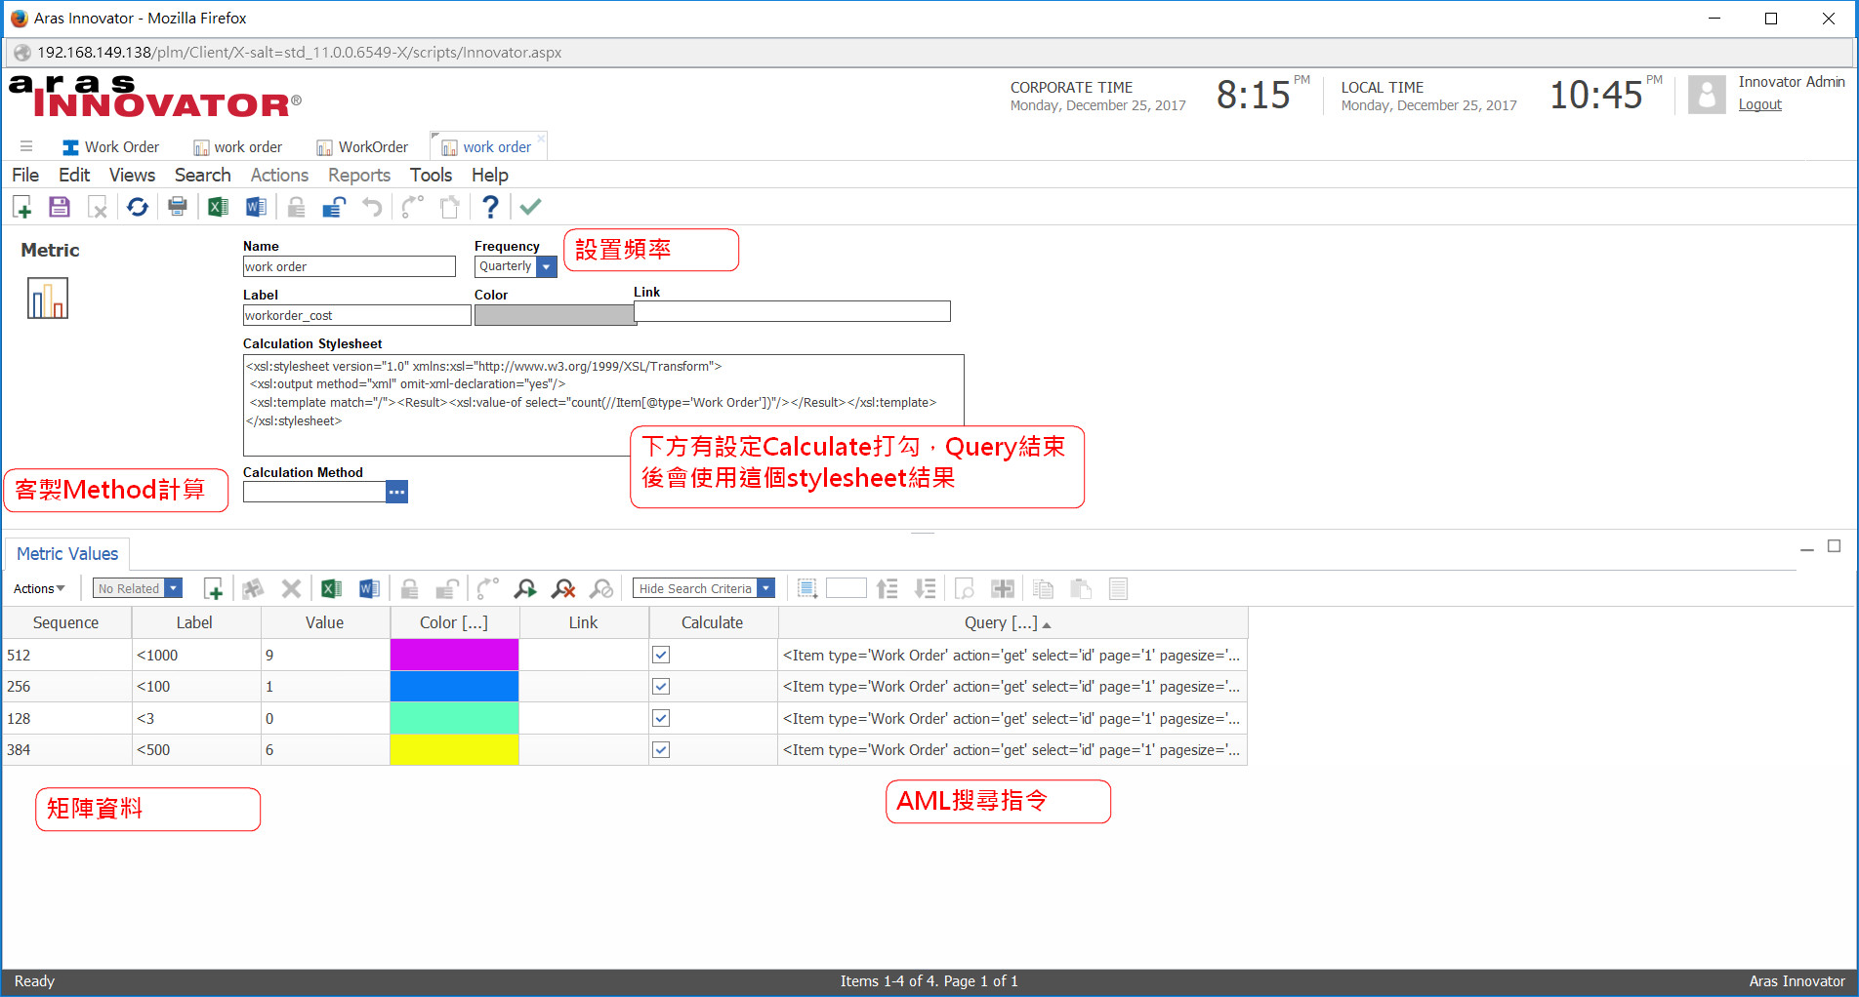Click the Value column header
The width and height of the screenshot is (1859, 997).
[324, 622]
